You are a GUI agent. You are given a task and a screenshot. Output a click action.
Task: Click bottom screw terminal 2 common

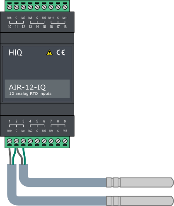pyautogui.click(x=16, y=141)
